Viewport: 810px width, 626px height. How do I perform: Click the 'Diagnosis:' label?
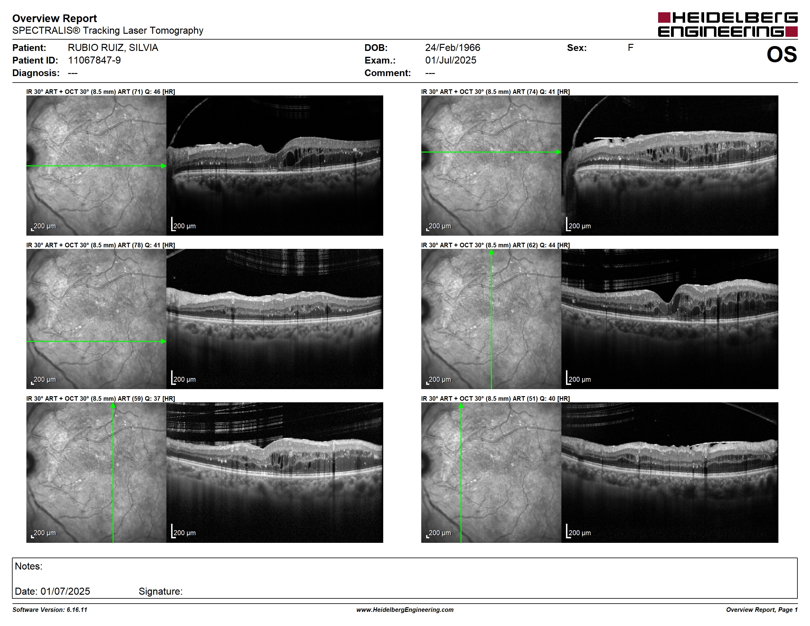pos(36,73)
